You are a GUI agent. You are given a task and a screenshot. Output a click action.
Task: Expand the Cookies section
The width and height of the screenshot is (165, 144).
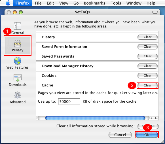(49, 76)
